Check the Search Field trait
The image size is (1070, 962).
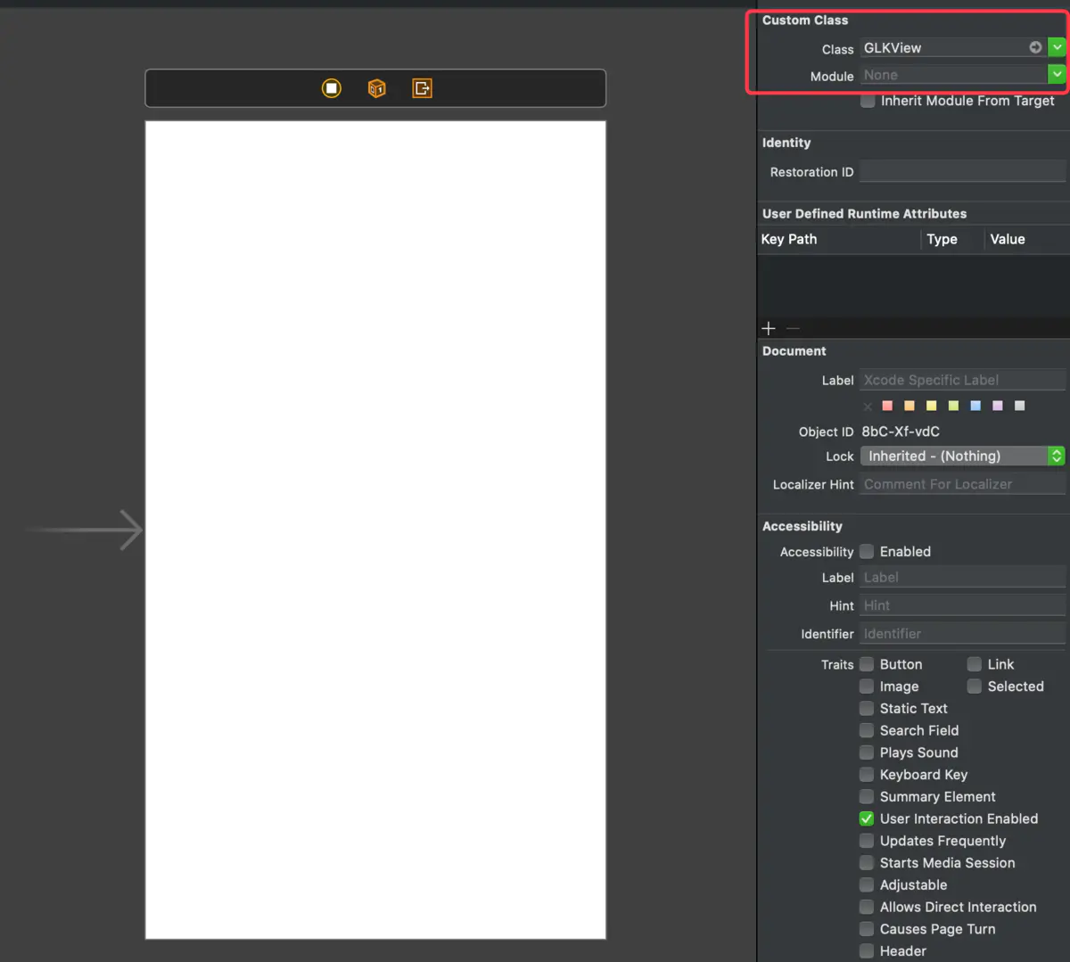[867, 730]
